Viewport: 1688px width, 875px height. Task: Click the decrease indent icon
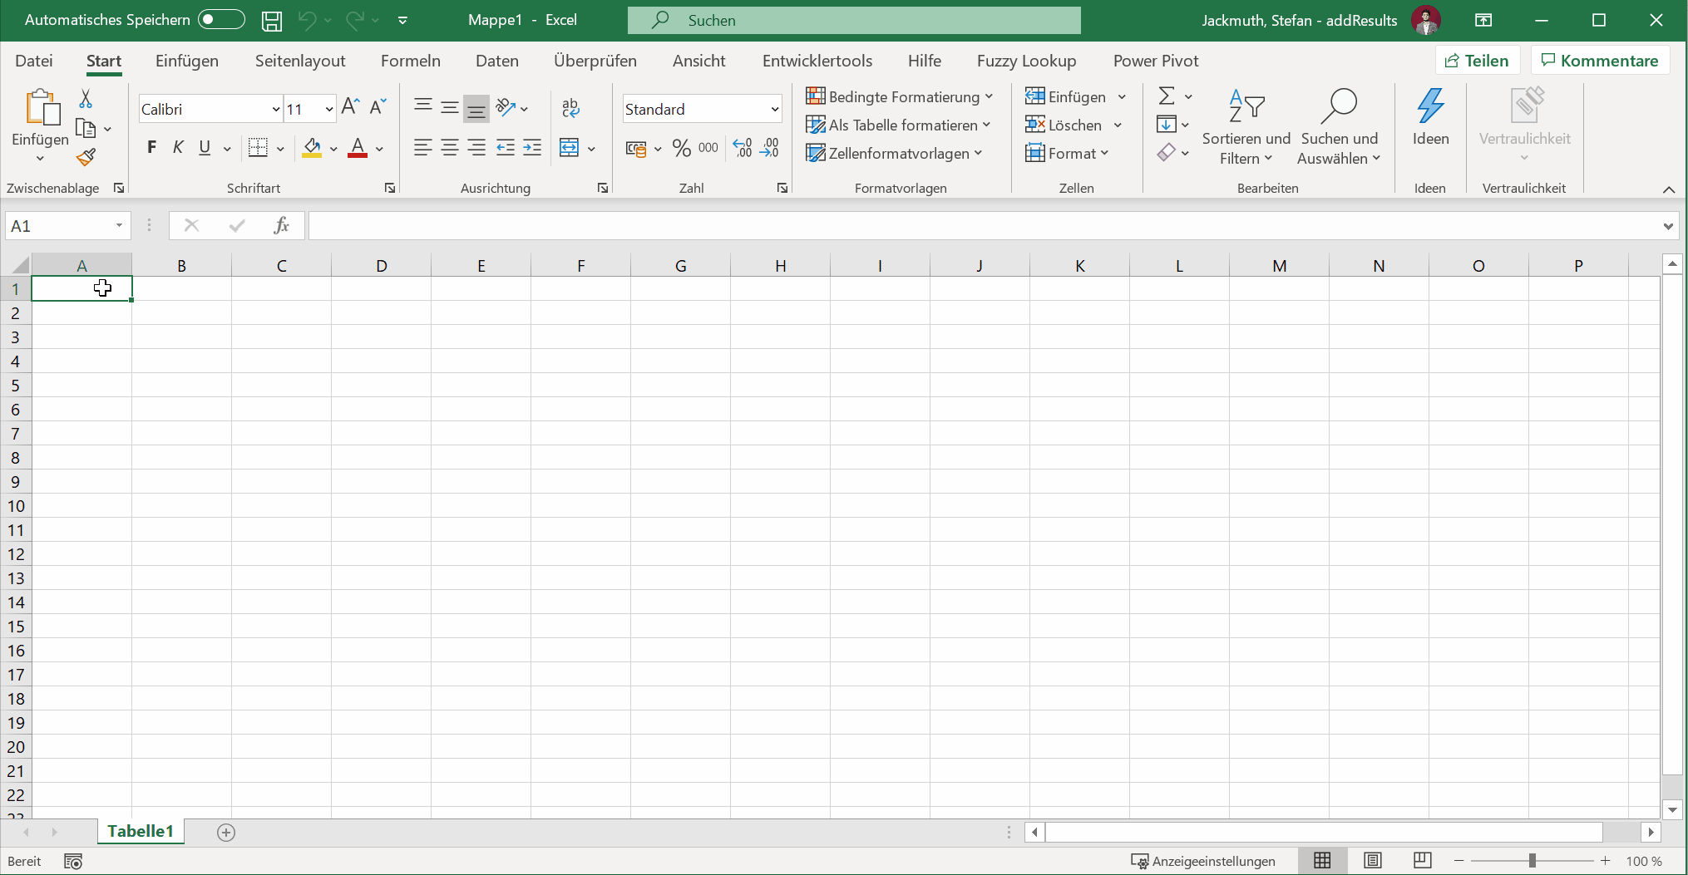click(506, 148)
